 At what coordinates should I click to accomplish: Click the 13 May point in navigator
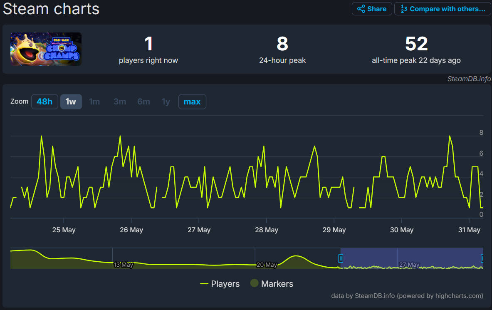click(x=123, y=265)
